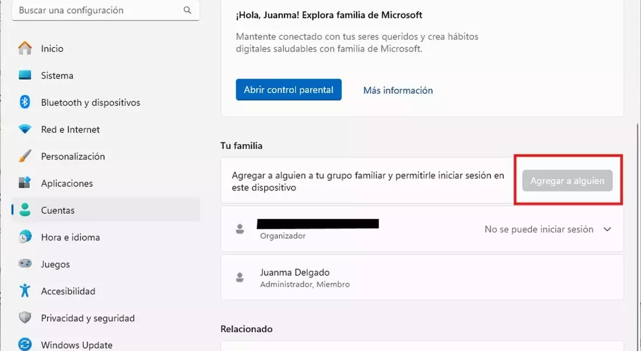Image resolution: width=641 pixels, height=351 pixels.
Task: Open the Más información link
Action: pyautogui.click(x=398, y=90)
